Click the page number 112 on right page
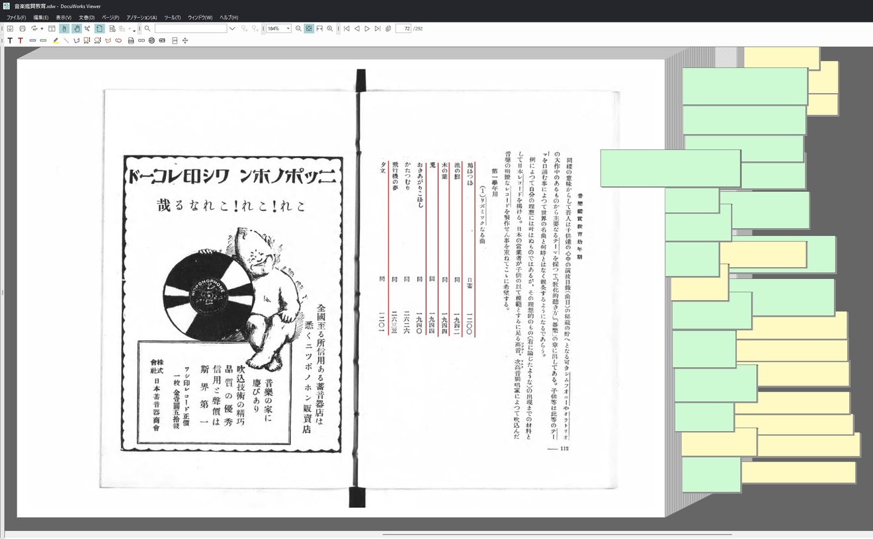Viewport: 873px width, 539px height. 564,448
